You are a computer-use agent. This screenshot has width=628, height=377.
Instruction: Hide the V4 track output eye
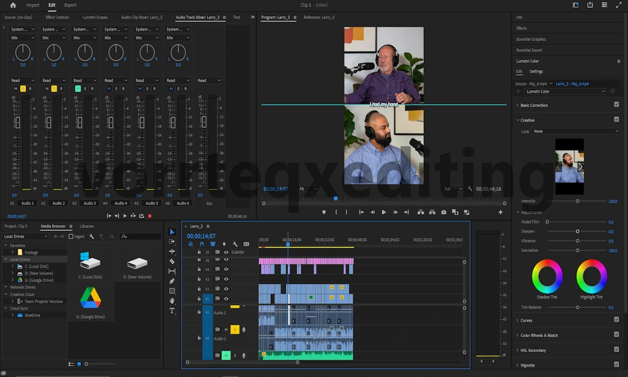pos(226,269)
